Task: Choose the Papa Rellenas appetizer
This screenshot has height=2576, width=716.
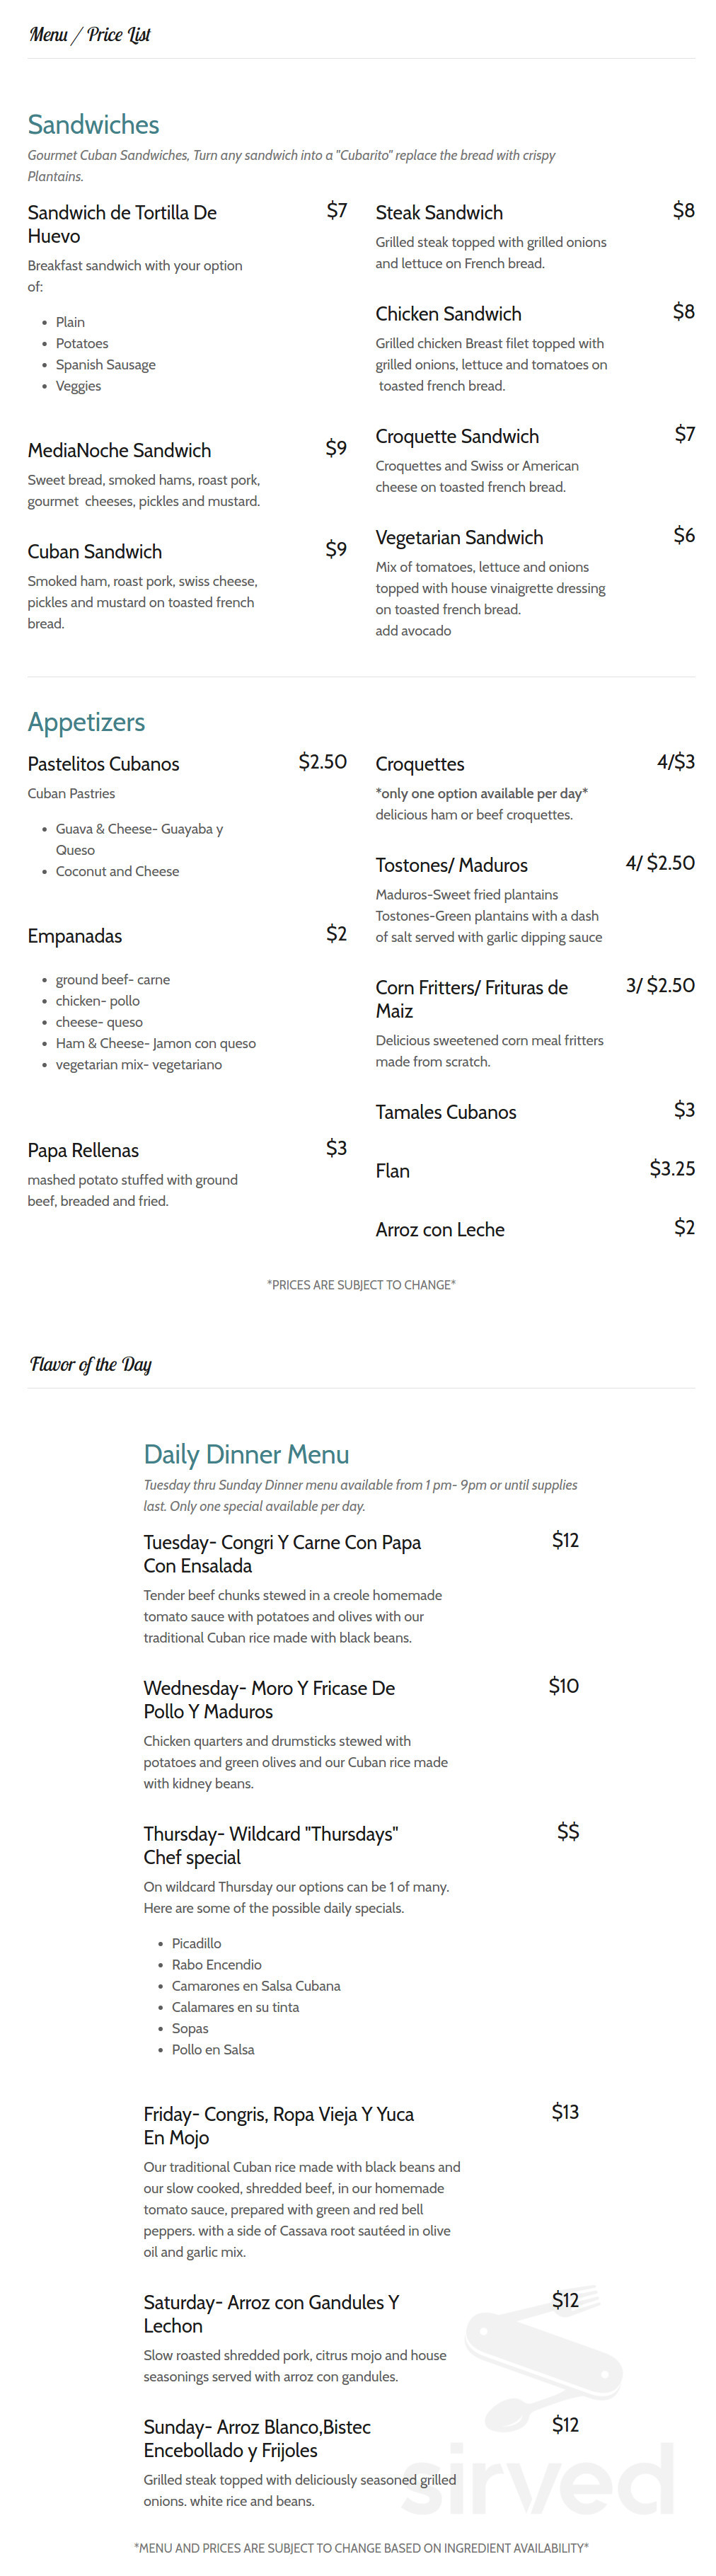Action: pos(83,1151)
